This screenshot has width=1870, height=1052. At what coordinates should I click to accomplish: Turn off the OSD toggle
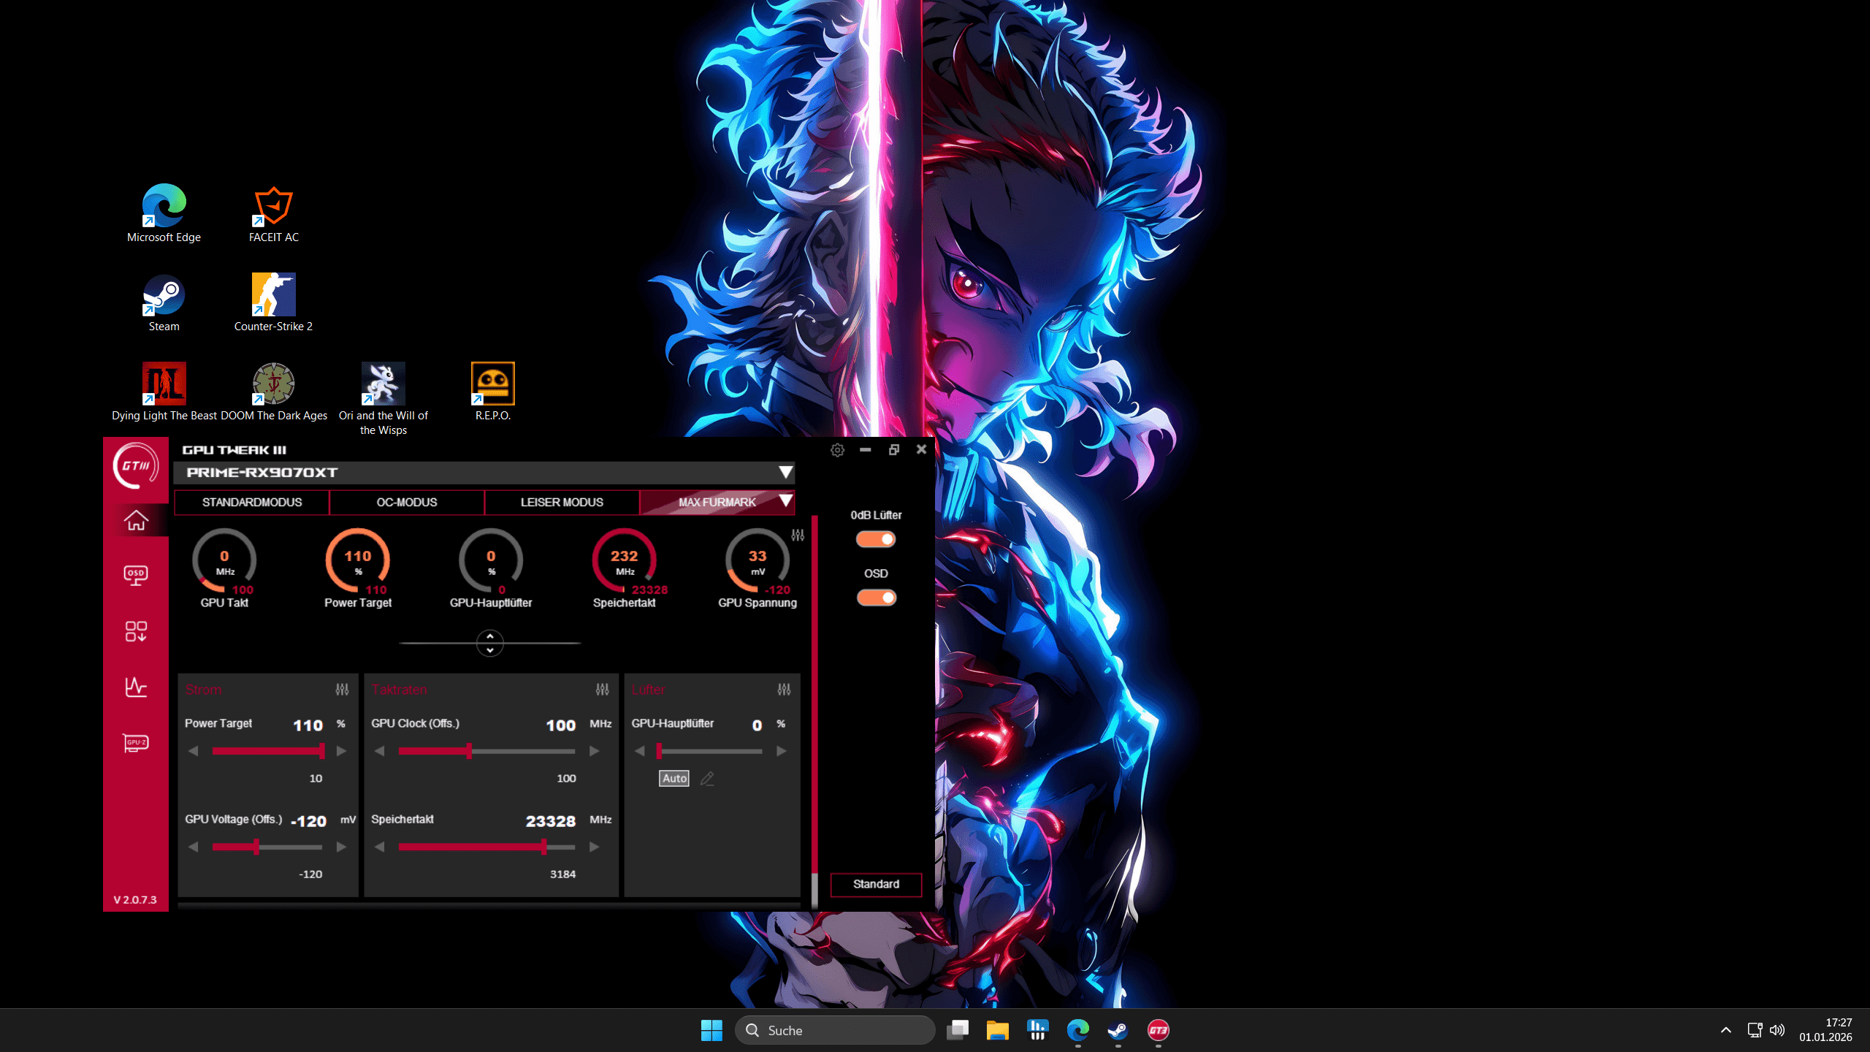tap(877, 597)
